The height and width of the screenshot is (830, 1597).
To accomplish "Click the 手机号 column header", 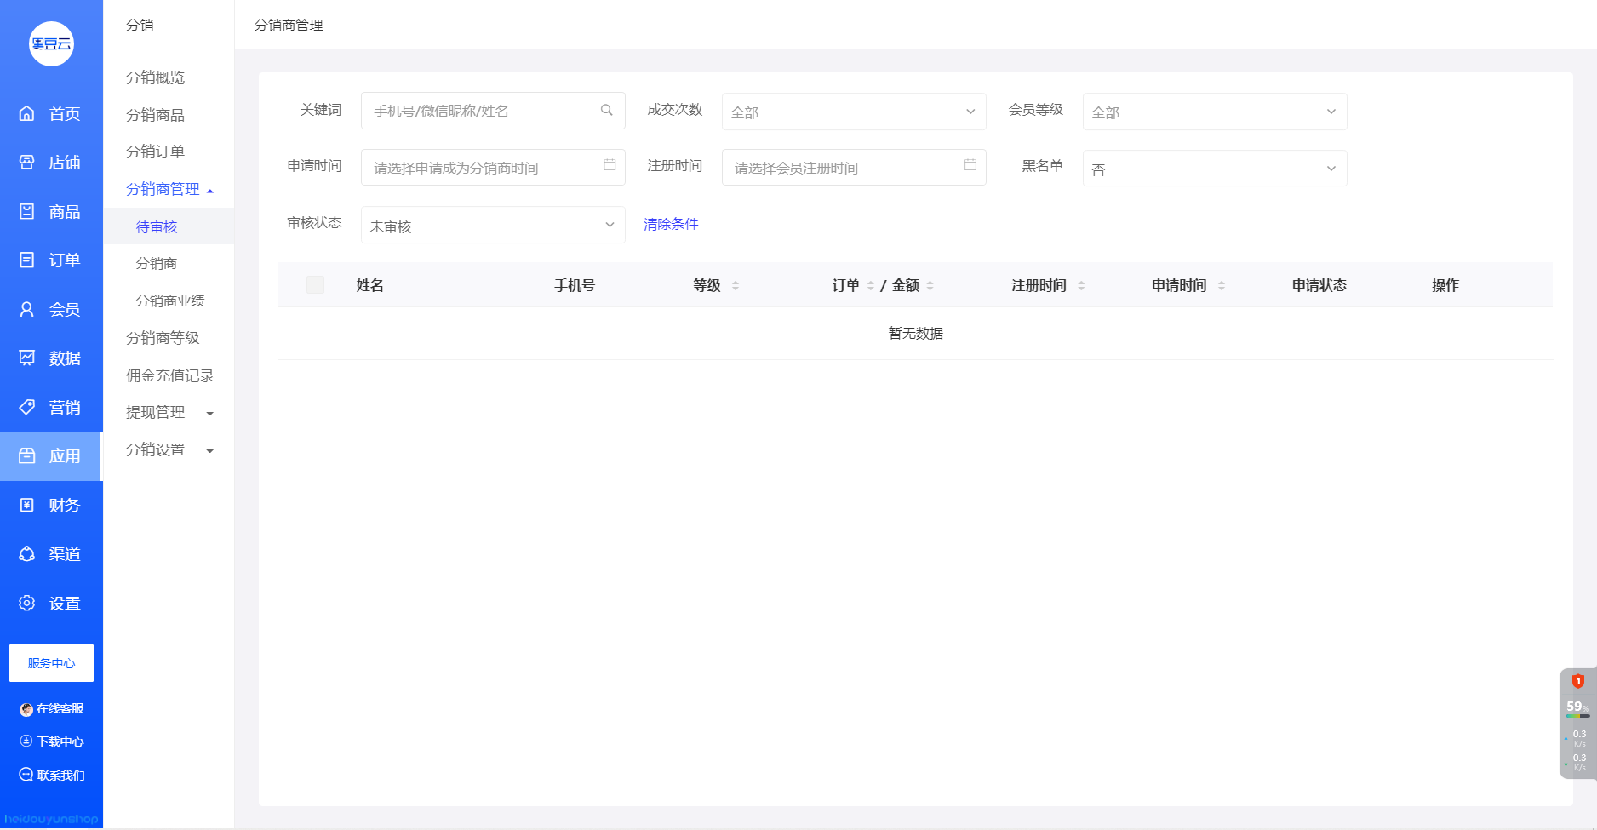I will (575, 285).
